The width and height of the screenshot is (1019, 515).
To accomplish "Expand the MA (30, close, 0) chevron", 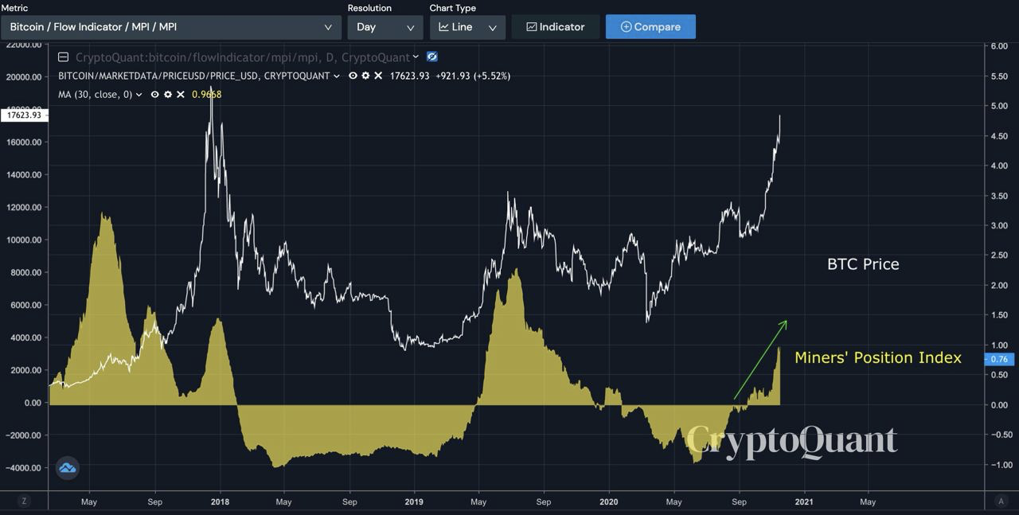I will pyautogui.click(x=139, y=95).
